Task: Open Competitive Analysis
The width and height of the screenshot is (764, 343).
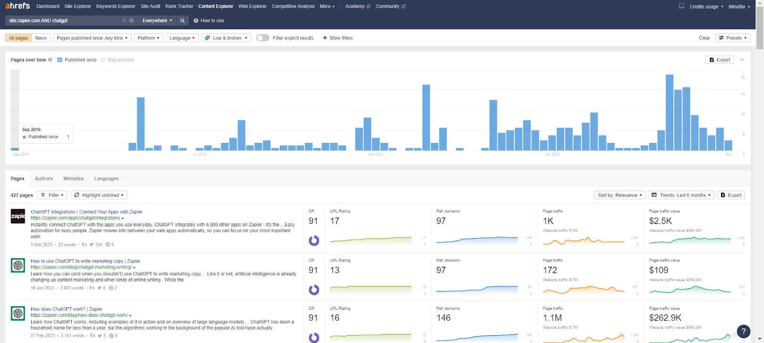Action: click(x=293, y=6)
